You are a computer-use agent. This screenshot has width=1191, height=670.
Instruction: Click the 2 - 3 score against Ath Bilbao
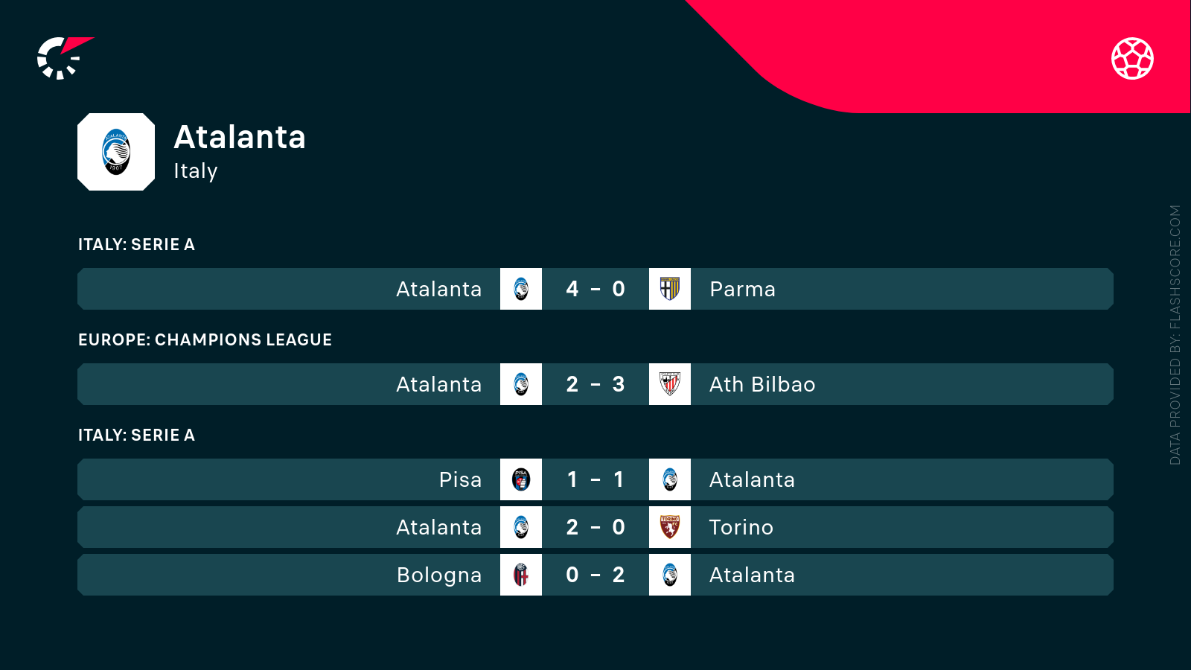(x=595, y=384)
